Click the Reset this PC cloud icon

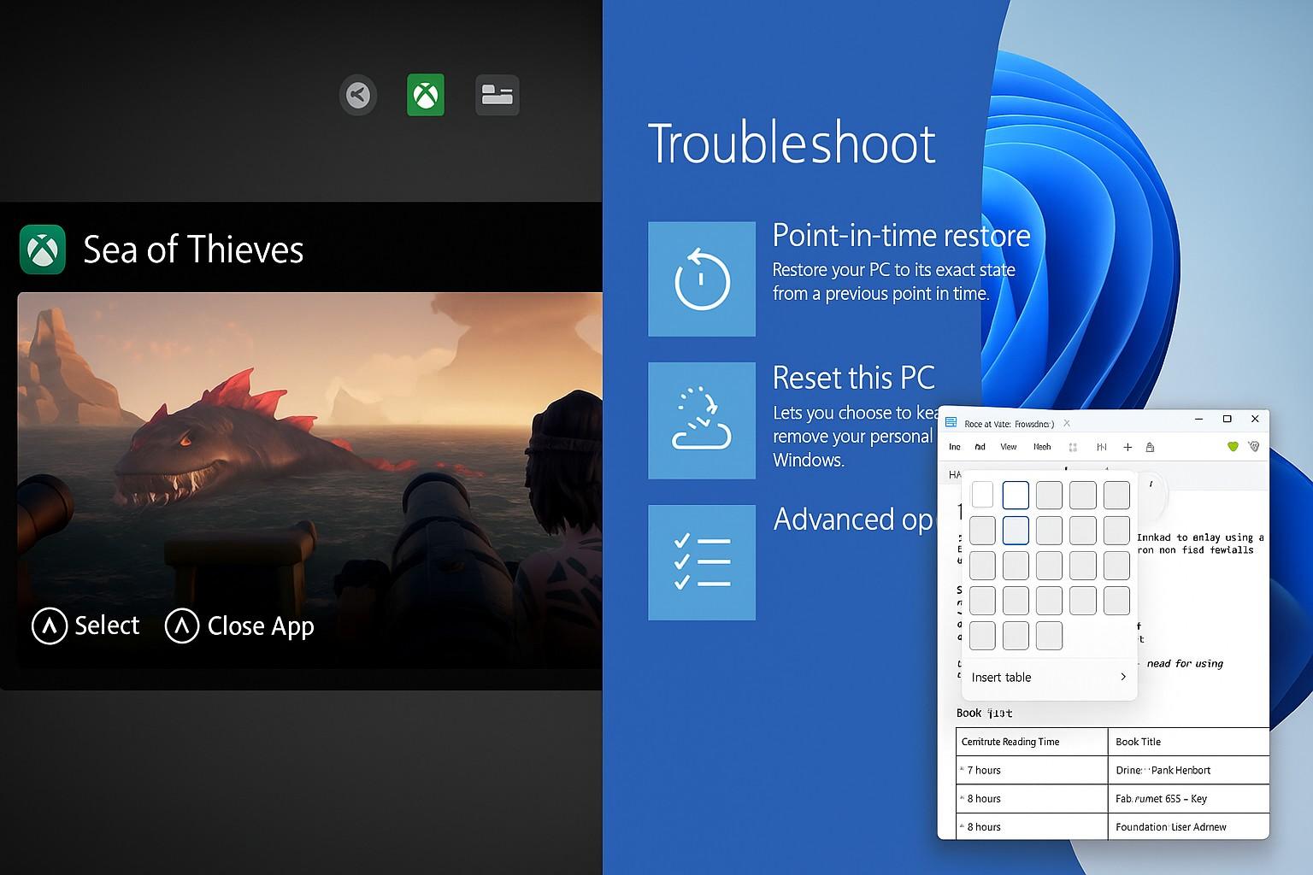click(702, 420)
